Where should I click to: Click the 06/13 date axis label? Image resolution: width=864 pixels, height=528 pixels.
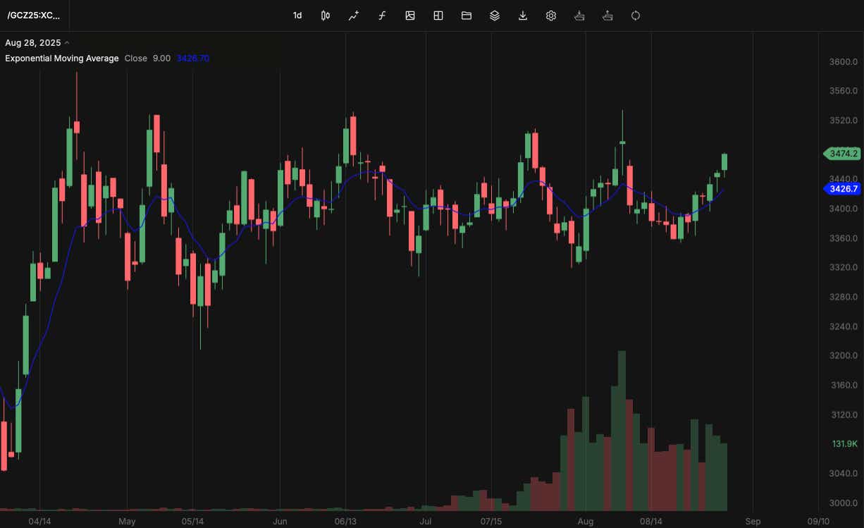[x=345, y=522]
